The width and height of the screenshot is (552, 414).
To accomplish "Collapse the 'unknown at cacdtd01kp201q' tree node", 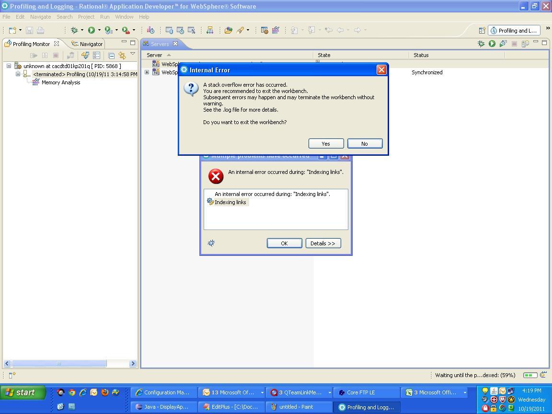I will click(9, 66).
